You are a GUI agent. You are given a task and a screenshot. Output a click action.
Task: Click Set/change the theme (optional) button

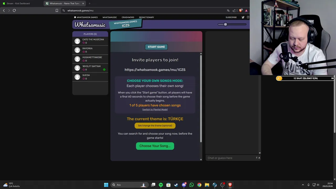155,125
